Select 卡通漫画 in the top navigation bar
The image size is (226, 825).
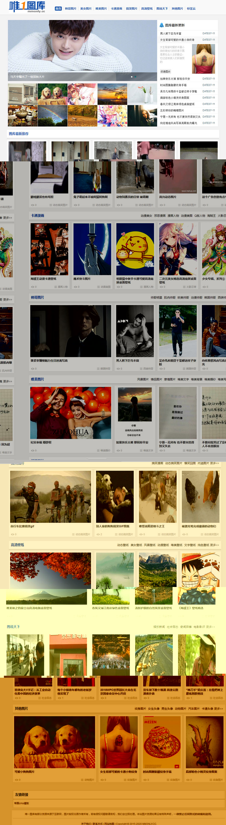tap(116, 9)
